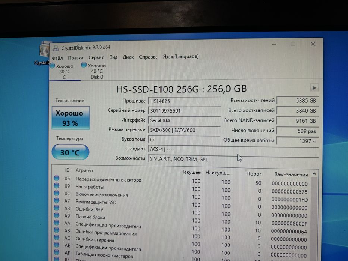Select row Часы работы

pos(181,188)
